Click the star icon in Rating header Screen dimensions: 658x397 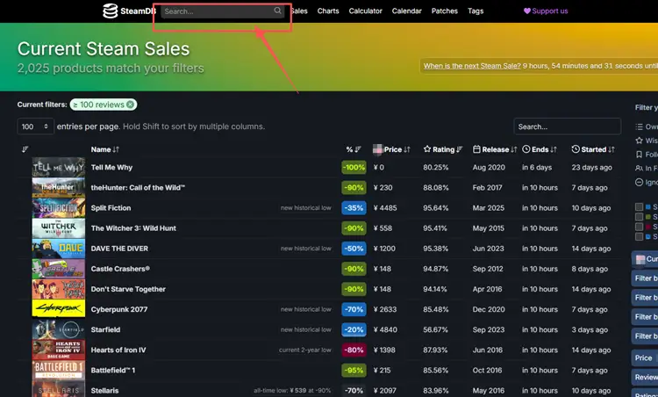(x=427, y=149)
